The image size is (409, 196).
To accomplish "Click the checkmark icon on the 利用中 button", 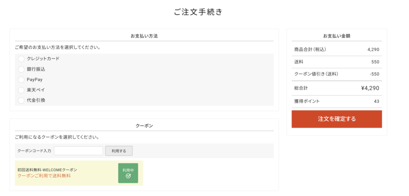I will 128,176.
